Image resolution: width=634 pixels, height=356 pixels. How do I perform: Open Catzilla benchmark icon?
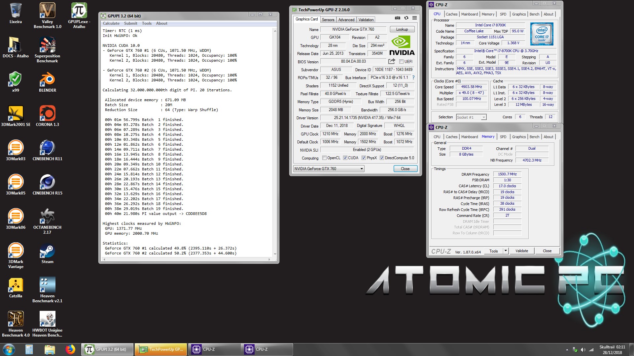click(16, 287)
